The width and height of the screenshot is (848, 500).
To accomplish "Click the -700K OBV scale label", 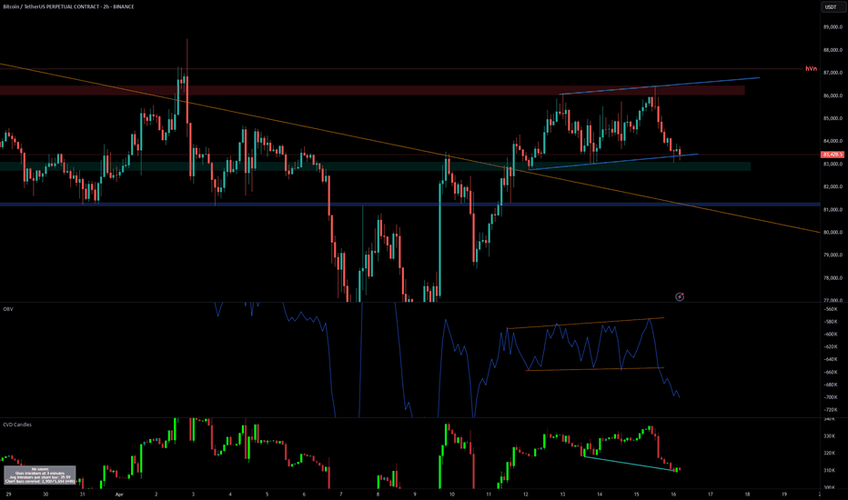I will point(831,397).
